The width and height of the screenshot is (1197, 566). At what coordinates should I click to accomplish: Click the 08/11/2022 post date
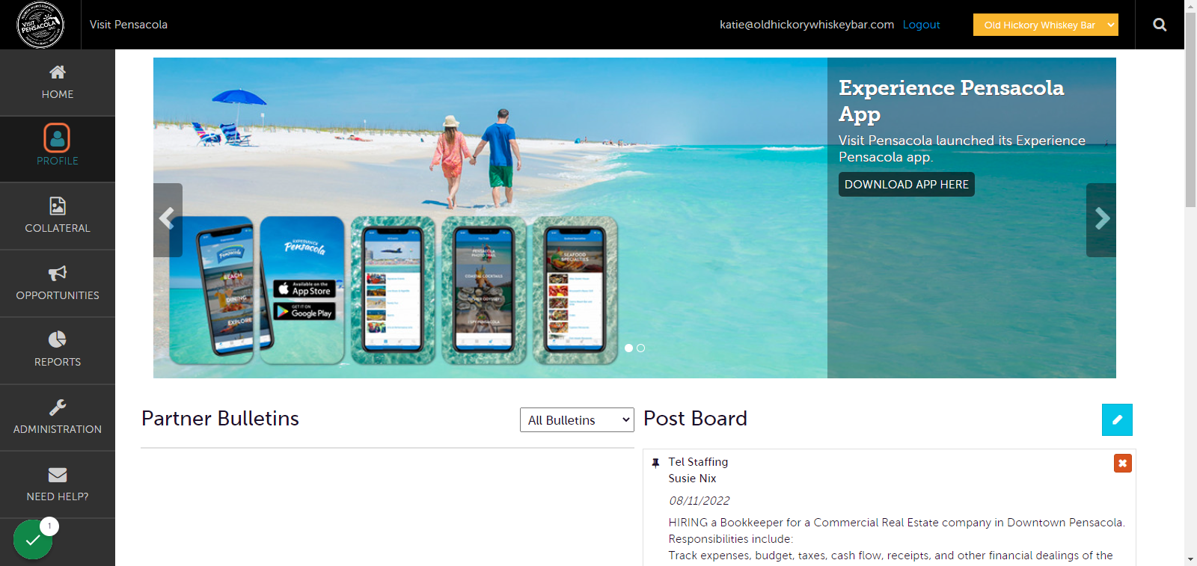click(x=699, y=501)
